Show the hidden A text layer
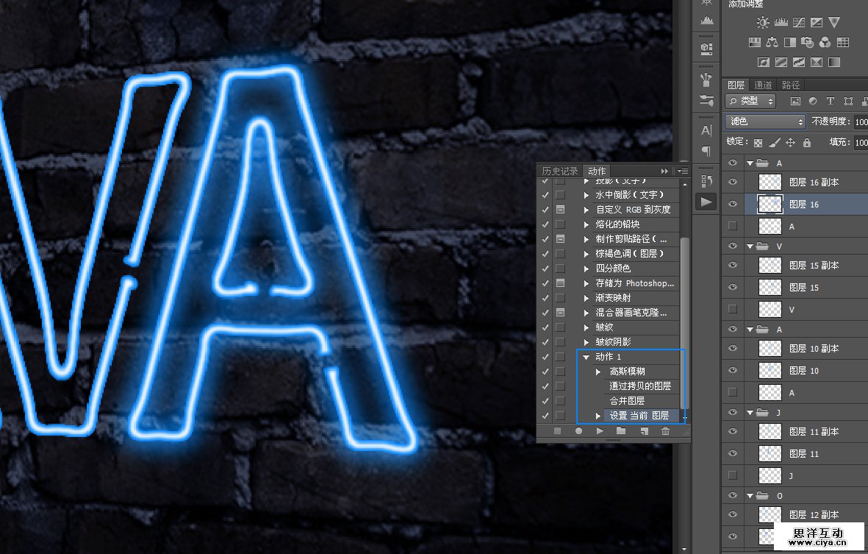This screenshot has width=868, height=554. [732, 226]
